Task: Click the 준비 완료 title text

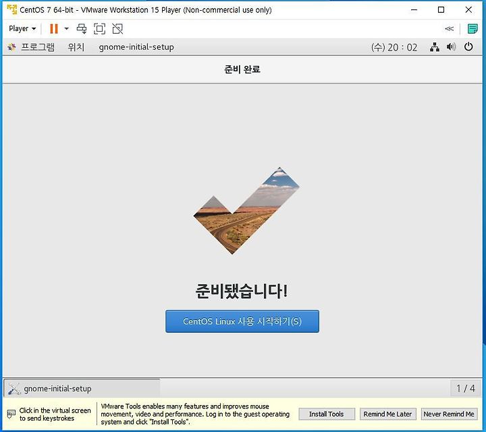Action: click(242, 69)
